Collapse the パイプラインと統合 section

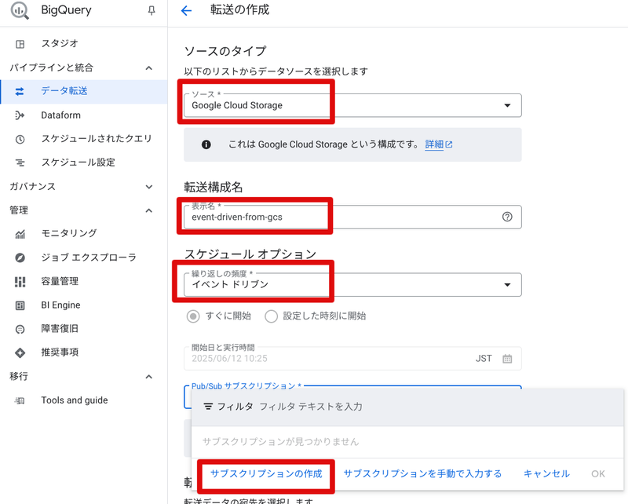[148, 68]
